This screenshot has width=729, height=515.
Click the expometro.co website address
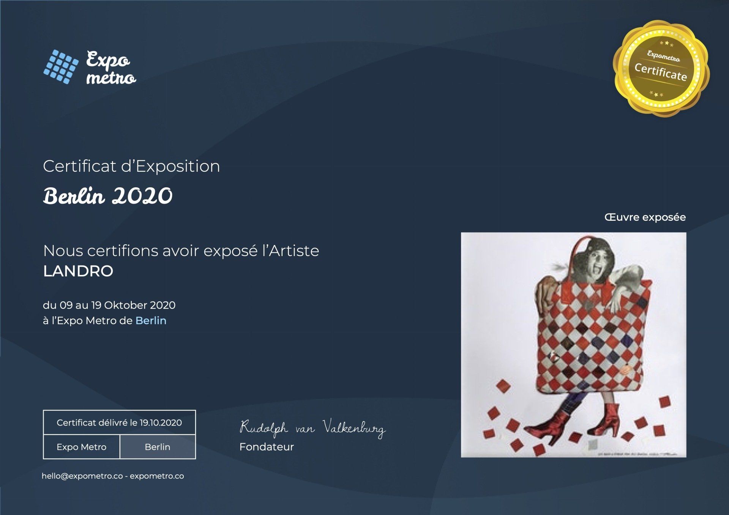(157, 476)
